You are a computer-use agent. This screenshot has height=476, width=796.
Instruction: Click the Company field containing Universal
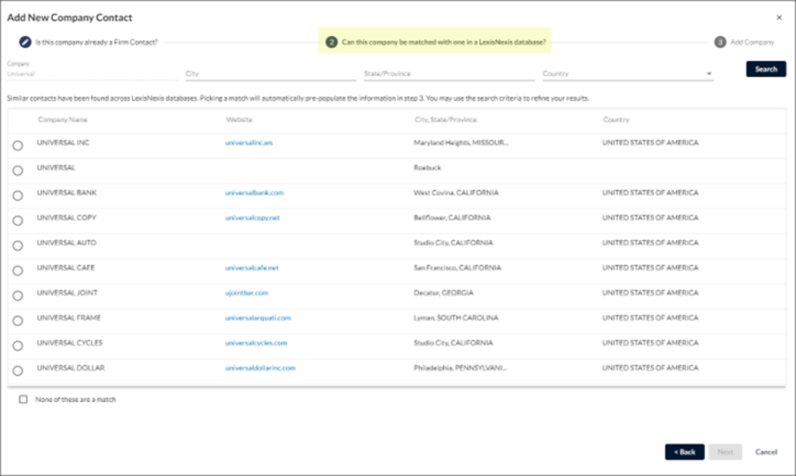(92, 74)
